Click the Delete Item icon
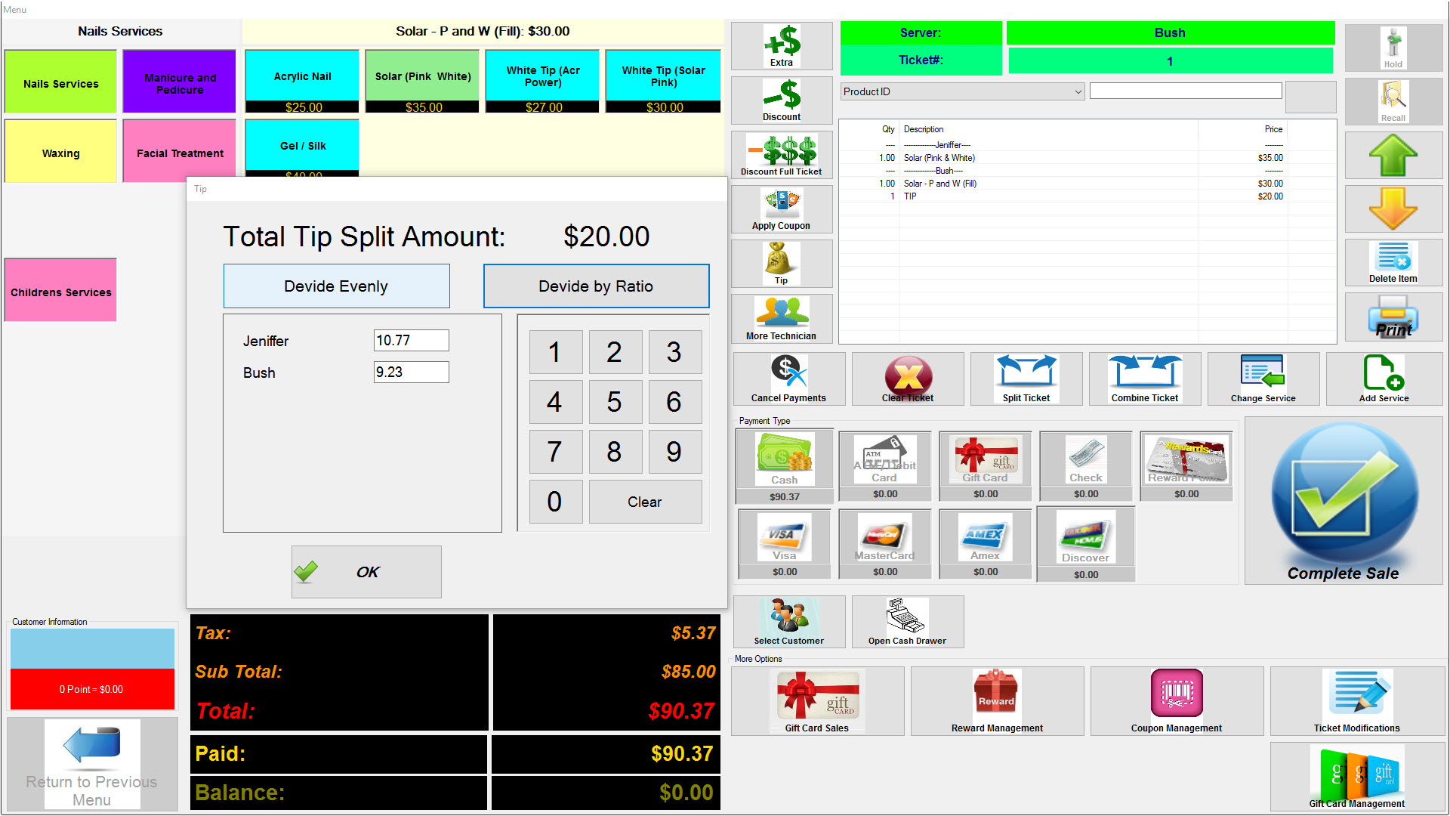This screenshot has width=1450, height=816. pyautogui.click(x=1393, y=261)
